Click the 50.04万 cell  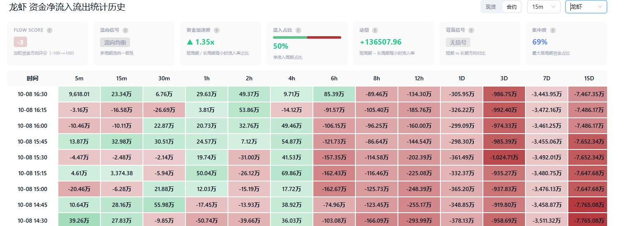click(x=207, y=173)
